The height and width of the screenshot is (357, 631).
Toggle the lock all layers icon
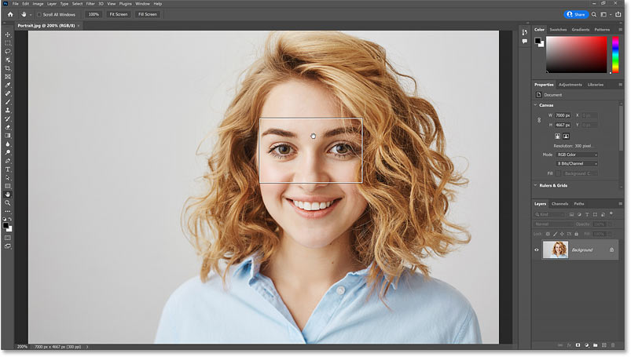click(x=576, y=234)
